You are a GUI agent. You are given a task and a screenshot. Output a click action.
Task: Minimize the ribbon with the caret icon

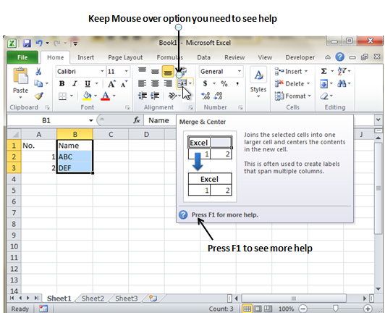click(x=328, y=57)
